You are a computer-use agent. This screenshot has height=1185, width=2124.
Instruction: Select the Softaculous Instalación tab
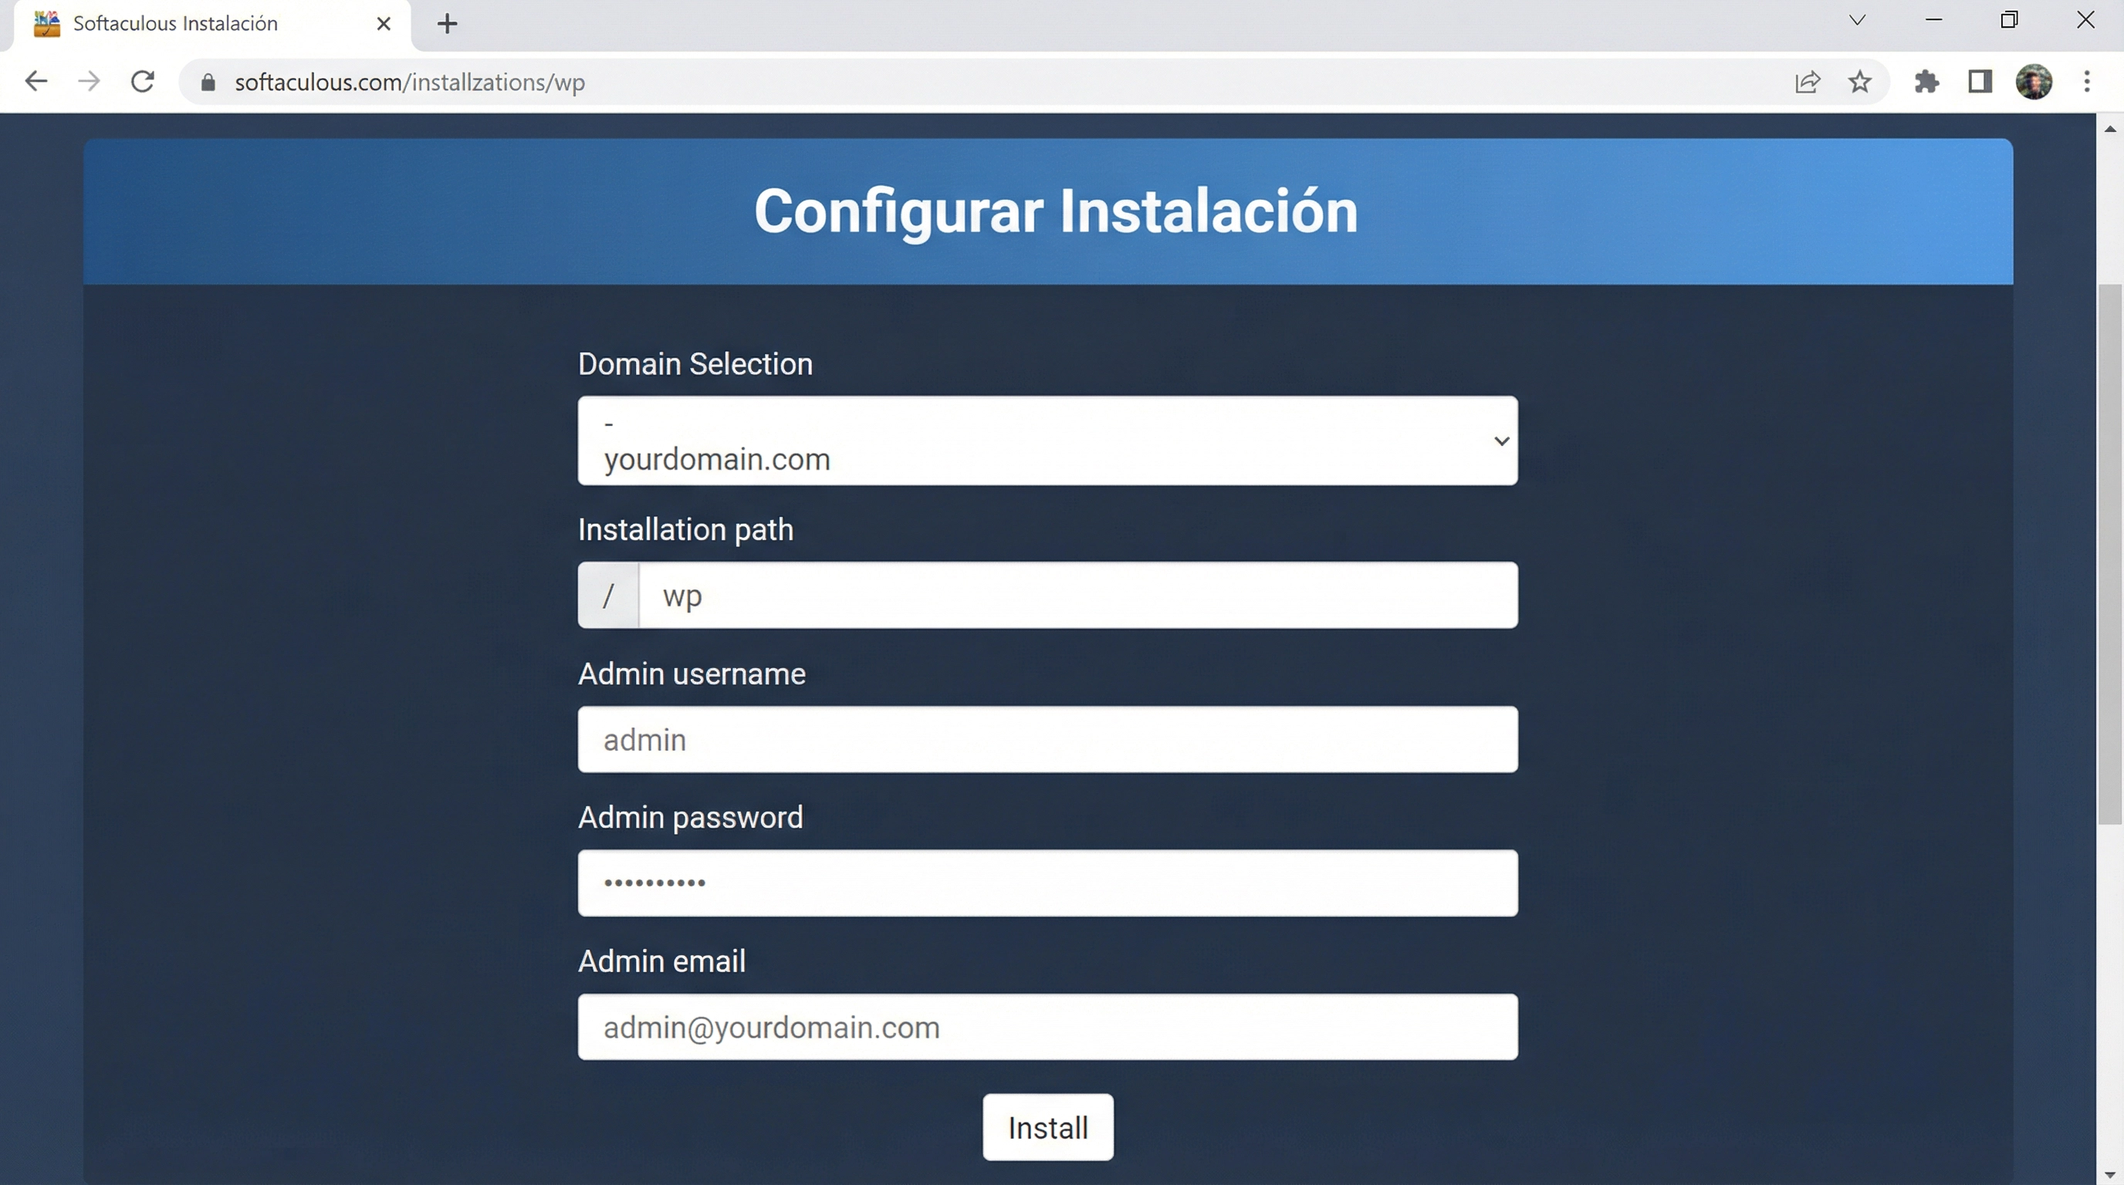pyautogui.click(x=212, y=24)
